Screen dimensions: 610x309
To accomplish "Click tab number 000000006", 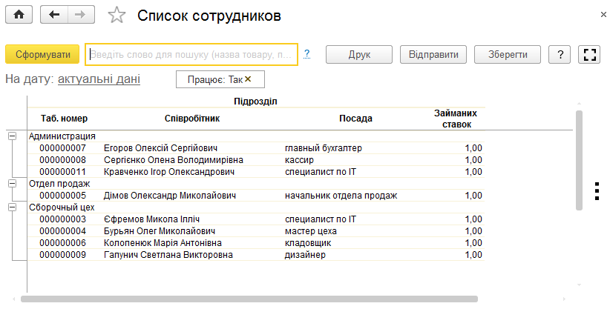I will (62, 243).
